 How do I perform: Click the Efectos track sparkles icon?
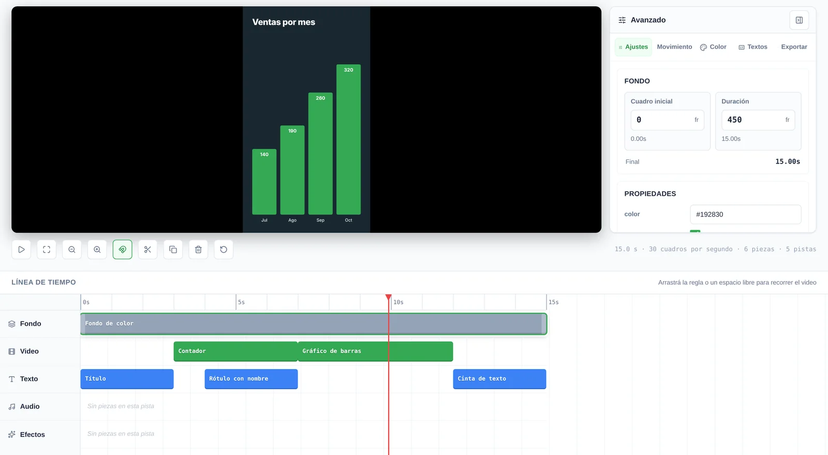point(12,434)
